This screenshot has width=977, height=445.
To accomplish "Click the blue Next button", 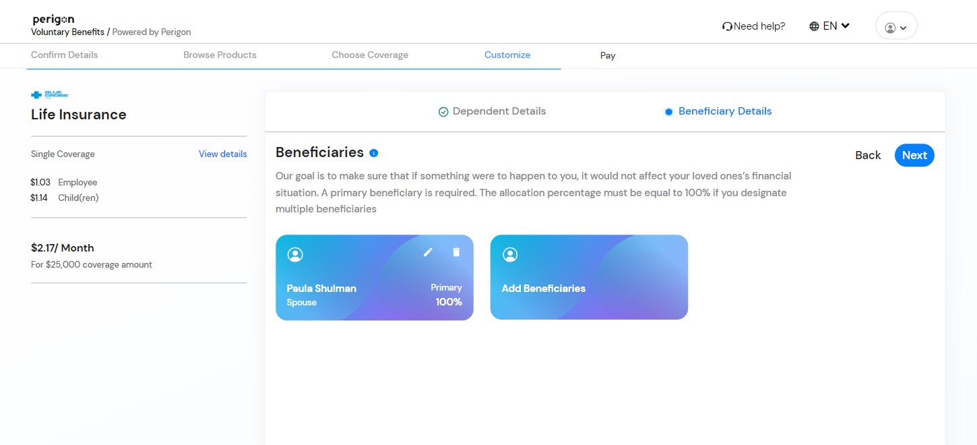I will point(914,155).
